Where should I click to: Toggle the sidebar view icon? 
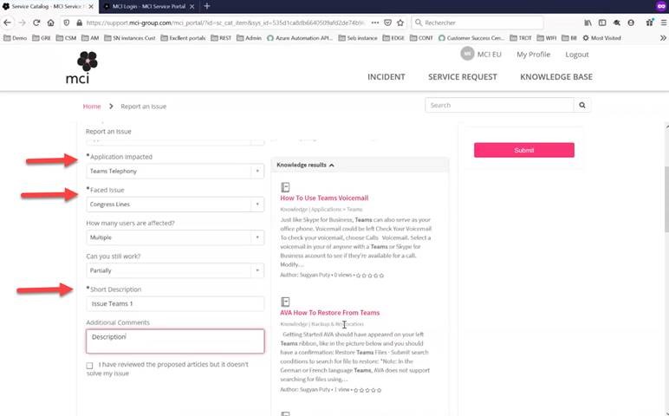602,23
